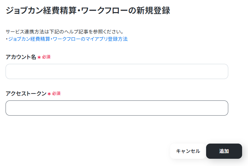Open the マイアプリ登録方法 help article link
The image size is (248, 166).
[x=68, y=39]
